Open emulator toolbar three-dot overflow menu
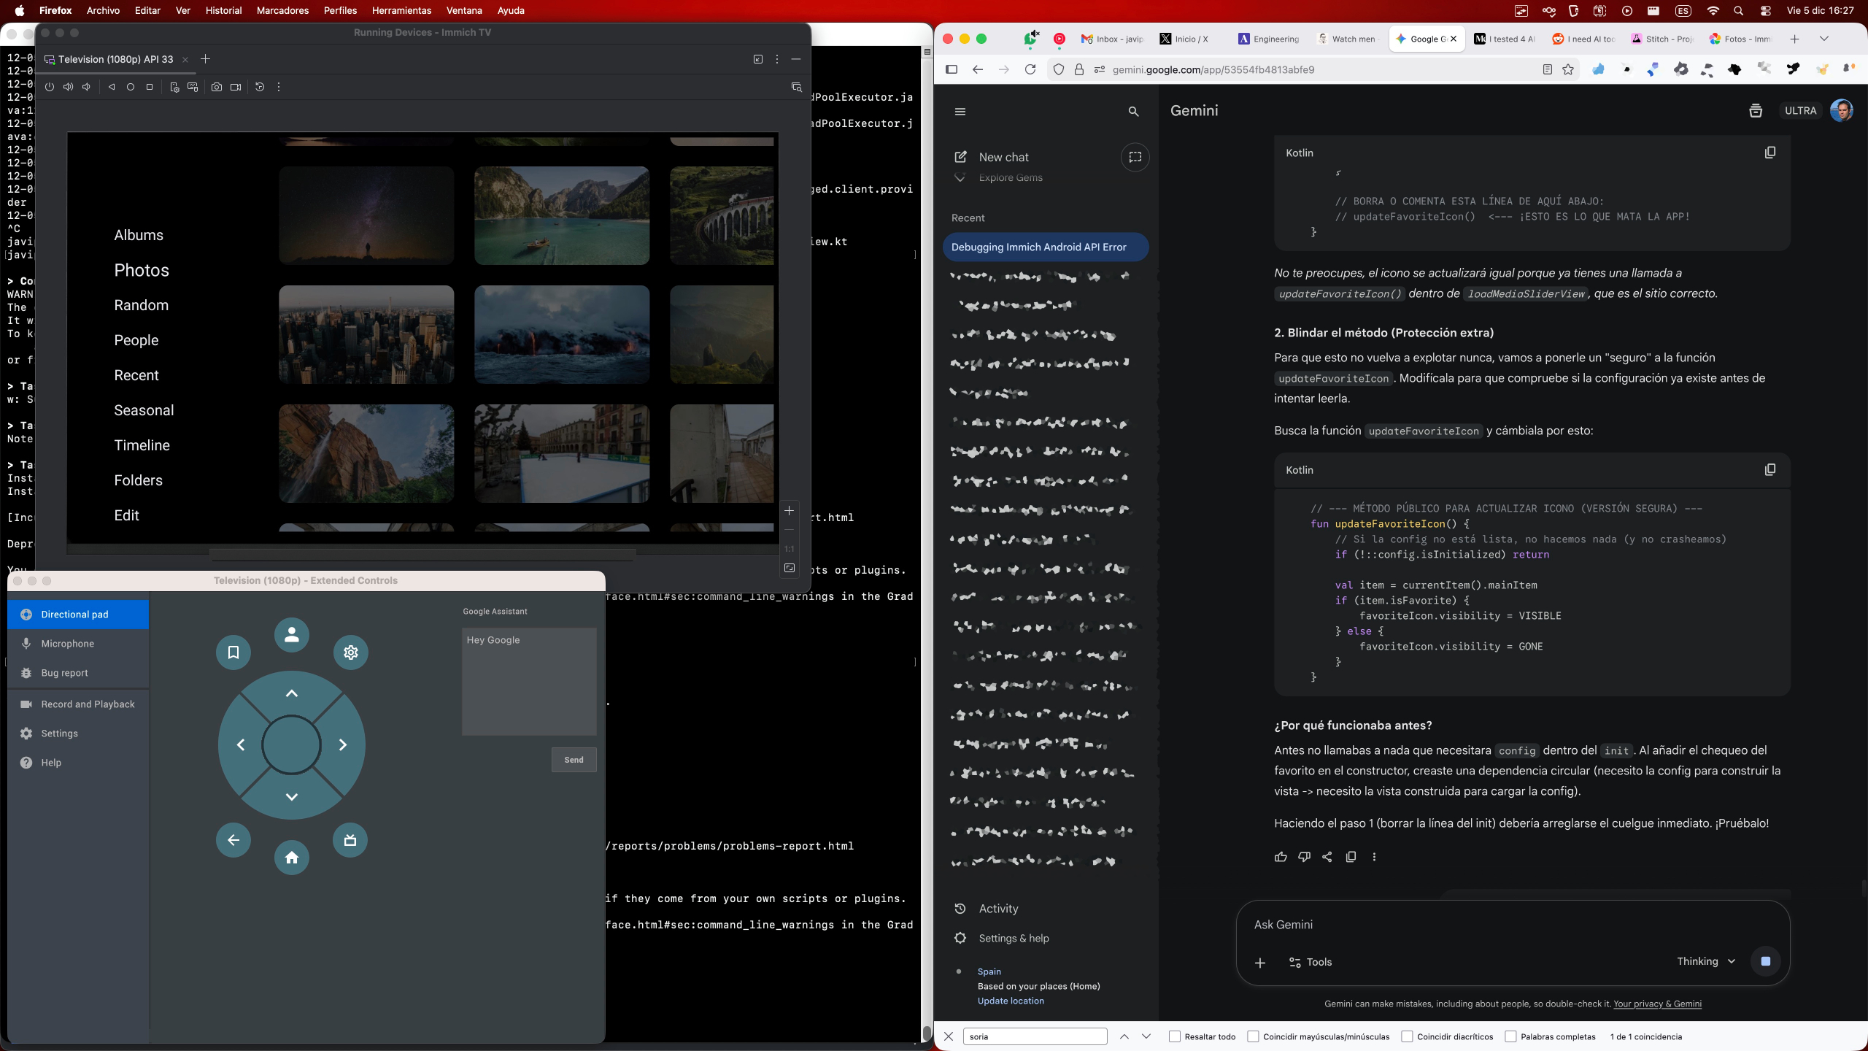The image size is (1868, 1051). [x=279, y=87]
